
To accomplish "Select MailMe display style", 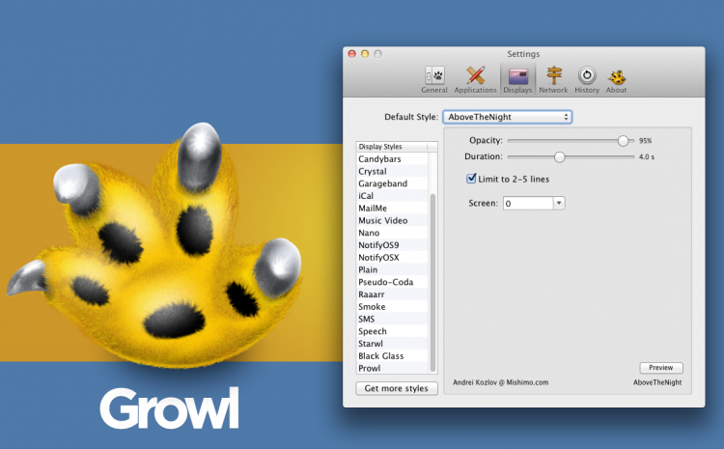I will click(x=392, y=209).
